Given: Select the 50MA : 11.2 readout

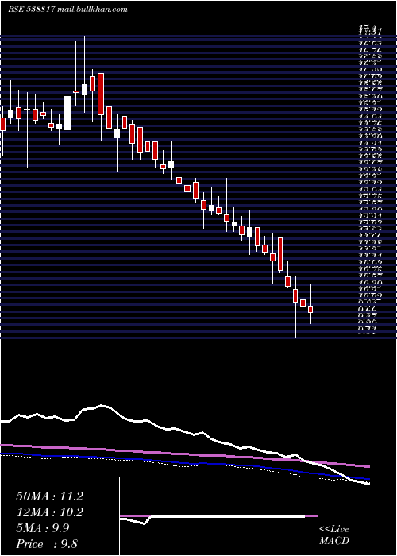Looking at the screenshot, I should 49,496.
